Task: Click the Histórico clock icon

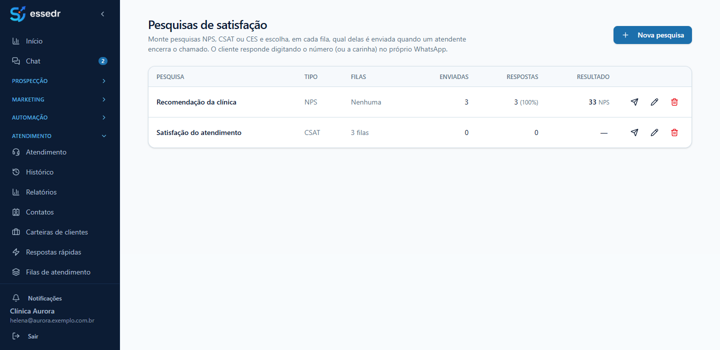Action: tap(16, 172)
